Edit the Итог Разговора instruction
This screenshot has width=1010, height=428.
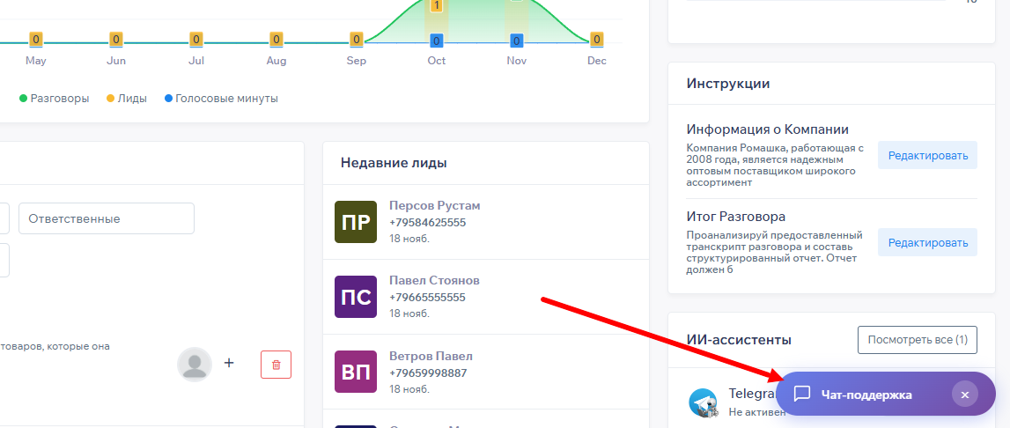coord(927,242)
